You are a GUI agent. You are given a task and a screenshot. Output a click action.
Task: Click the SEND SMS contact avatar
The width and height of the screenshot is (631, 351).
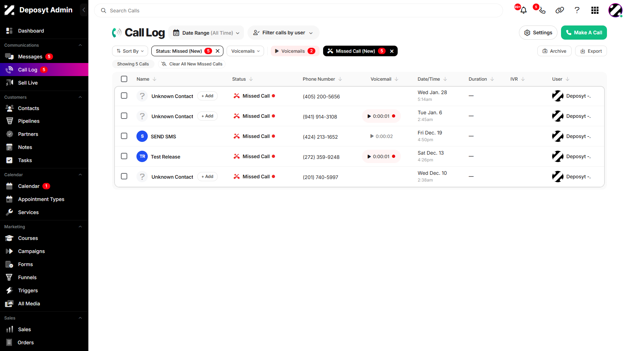(142, 136)
